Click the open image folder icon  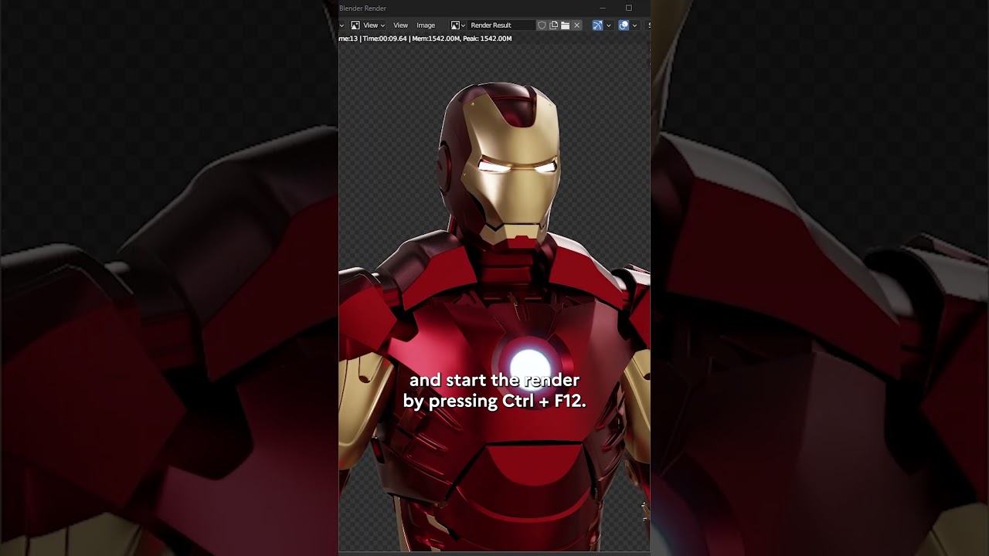click(x=565, y=25)
